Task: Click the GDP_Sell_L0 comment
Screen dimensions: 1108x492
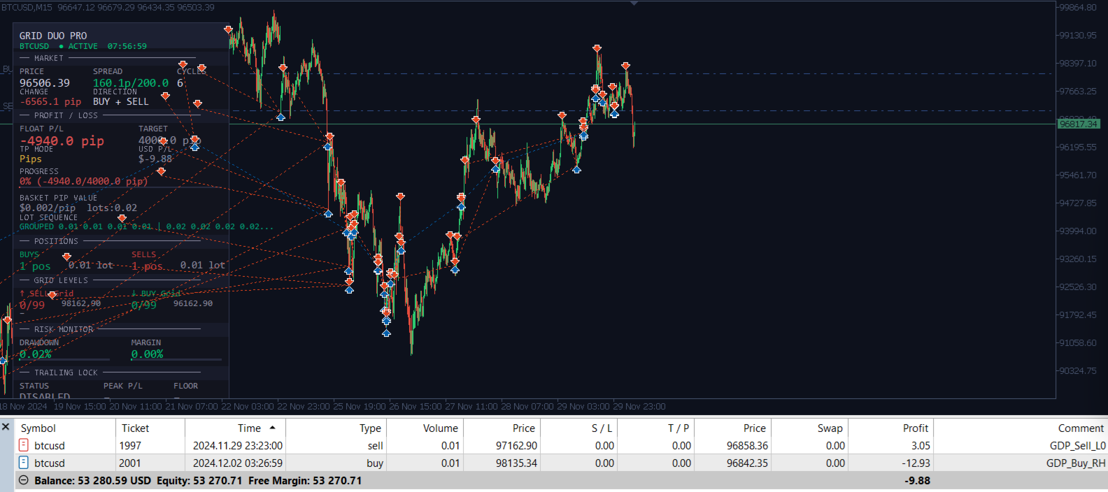Action: pos(1077,445)
